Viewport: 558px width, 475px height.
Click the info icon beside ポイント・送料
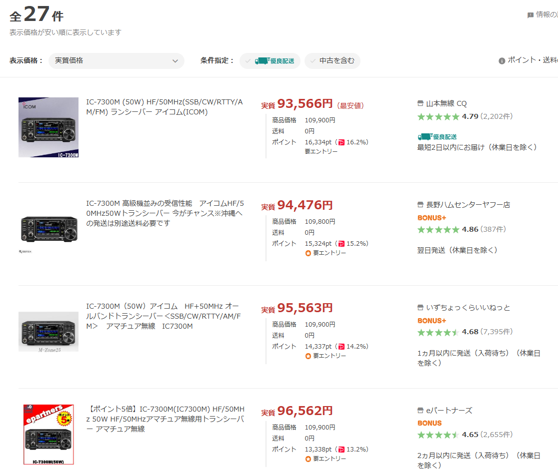[x=502, y=61]
